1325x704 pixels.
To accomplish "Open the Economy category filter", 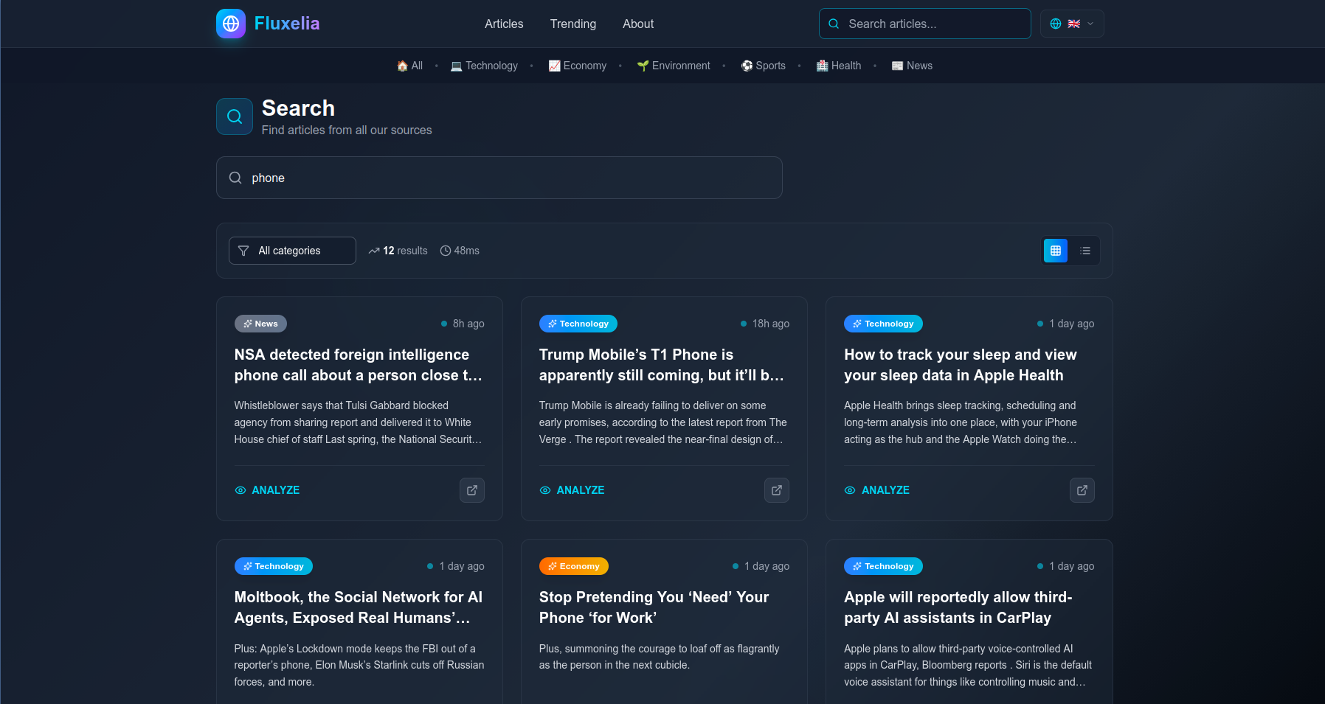I will tap(577, 66).
